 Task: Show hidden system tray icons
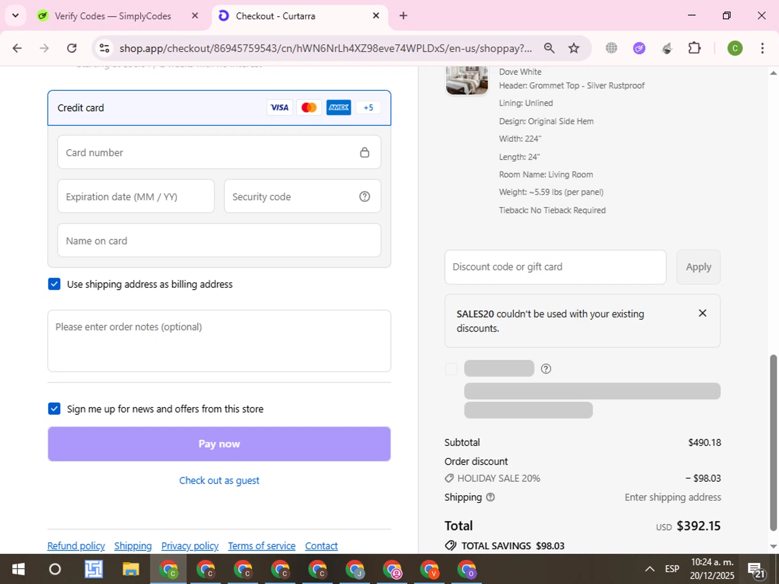[x=650, y=569]
